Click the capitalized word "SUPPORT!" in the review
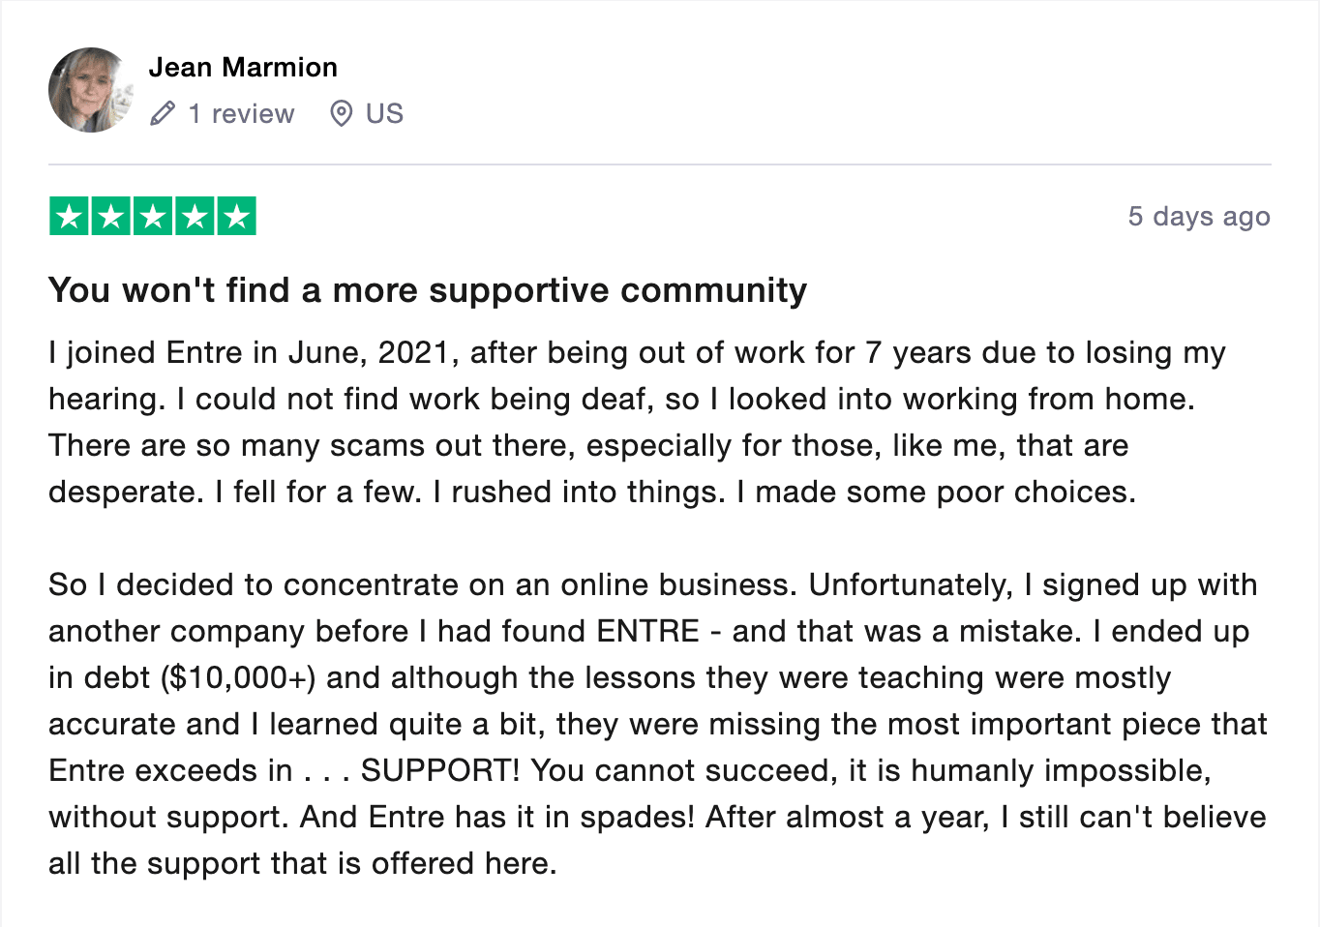The height and width of the screenshot is (927, 1320). (x=440, y=770)
